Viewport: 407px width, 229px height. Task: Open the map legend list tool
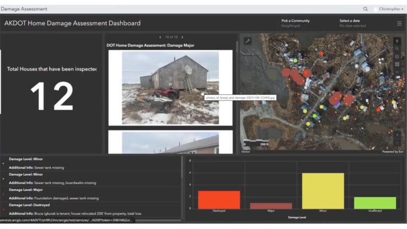[397, 56]
